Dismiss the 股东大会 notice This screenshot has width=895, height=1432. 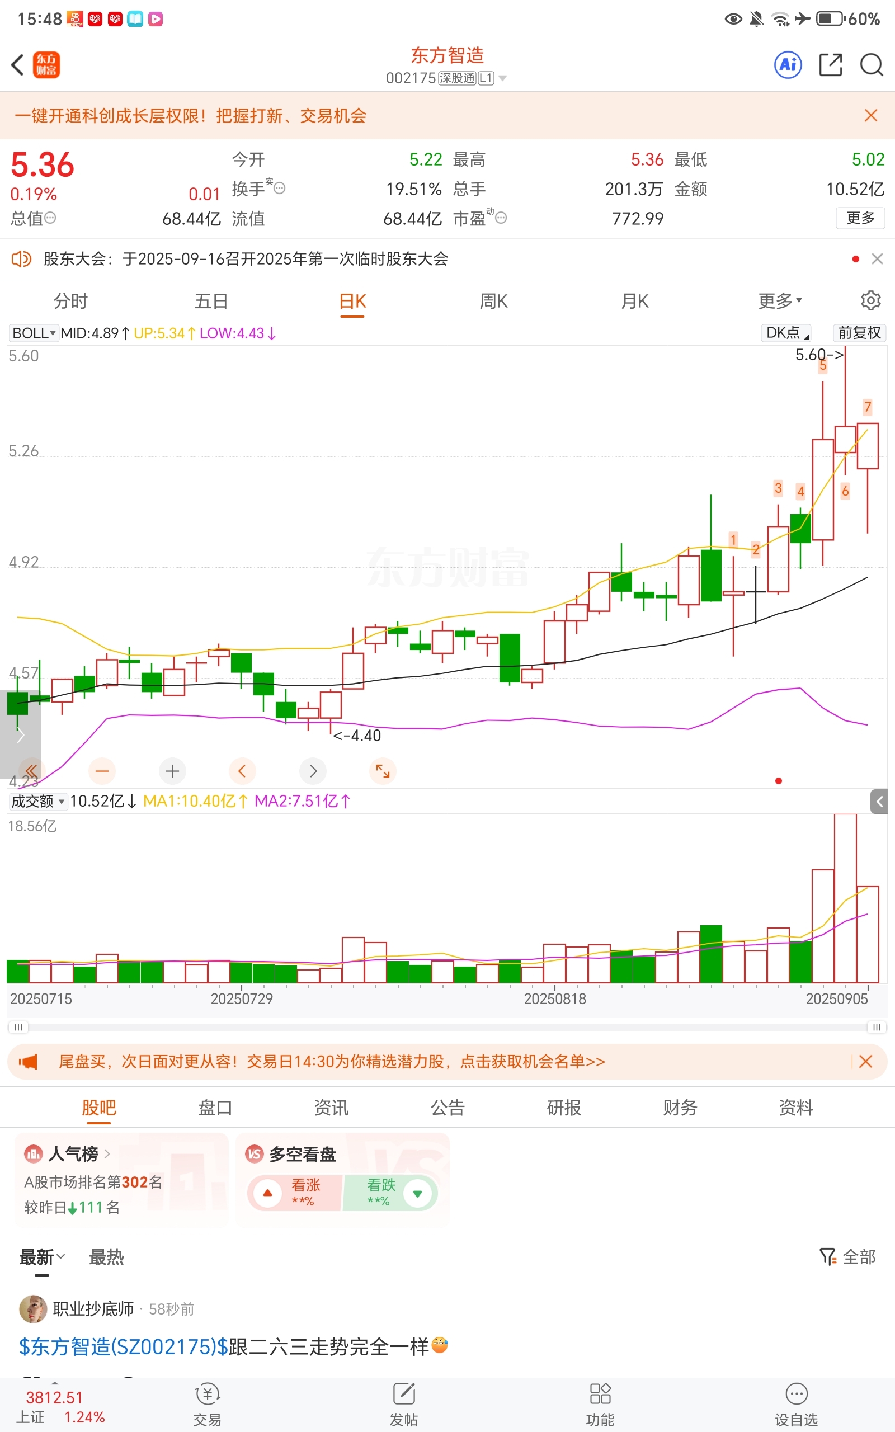point(877,258)
